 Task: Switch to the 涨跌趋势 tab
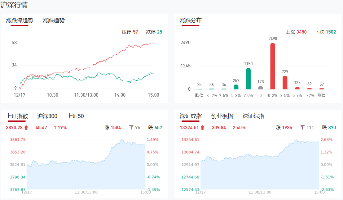point(54,20)
